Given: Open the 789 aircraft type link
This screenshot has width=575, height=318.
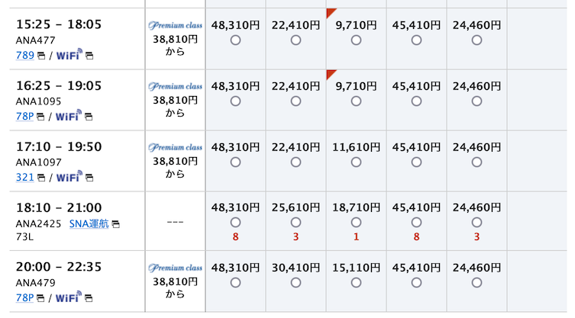Looking at the screenshot, I should (25, 56).
